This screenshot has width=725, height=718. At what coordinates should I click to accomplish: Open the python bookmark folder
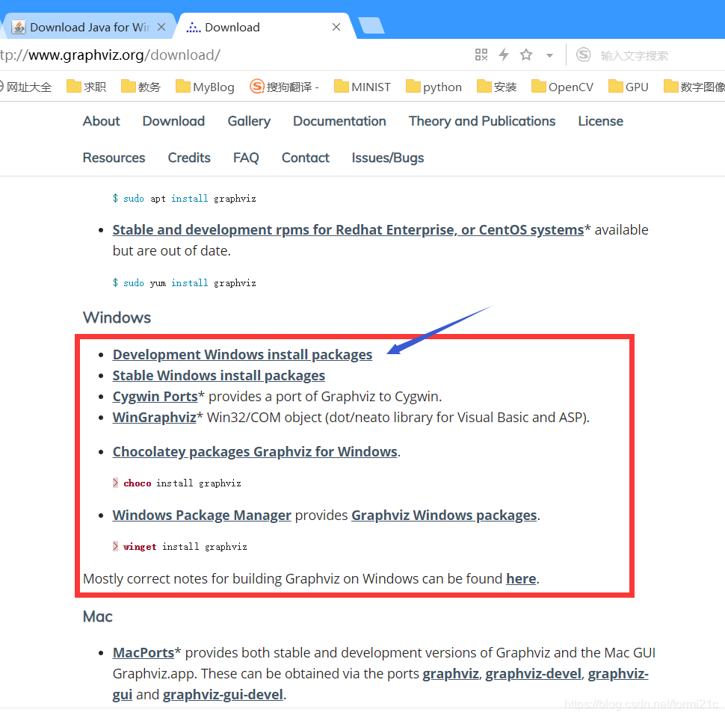(x=434, y=87)
